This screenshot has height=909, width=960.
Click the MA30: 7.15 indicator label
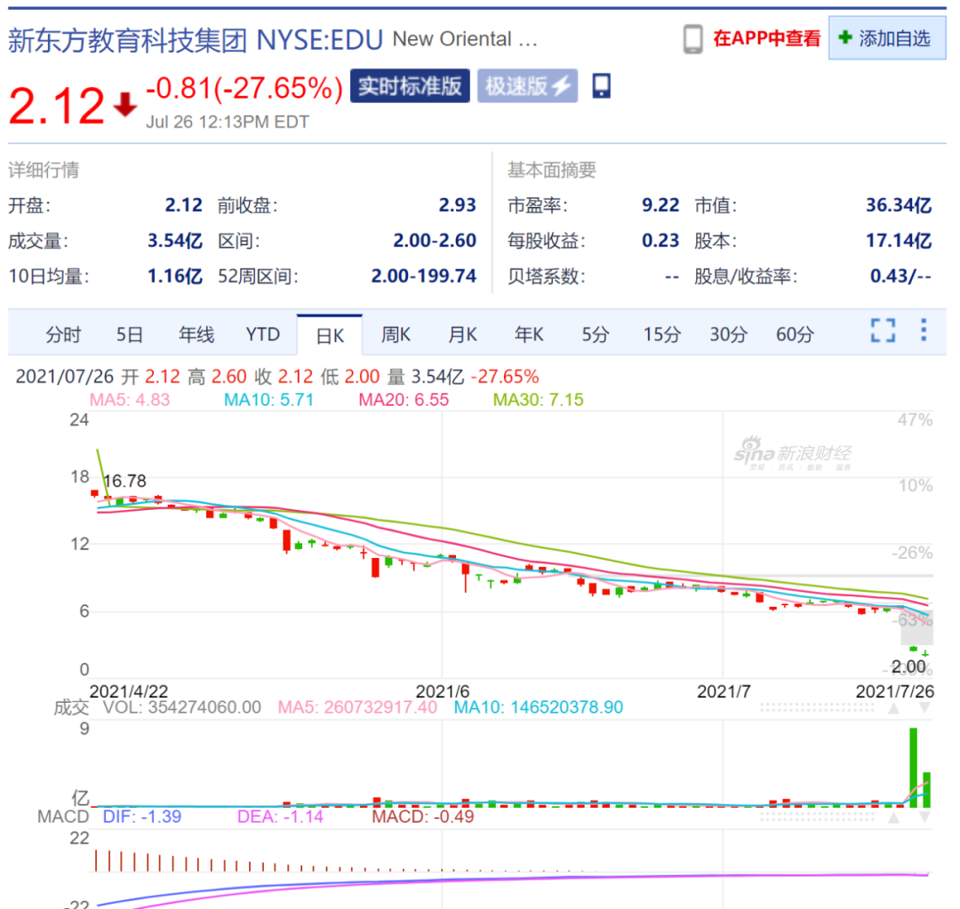click(x=538, y=400)
